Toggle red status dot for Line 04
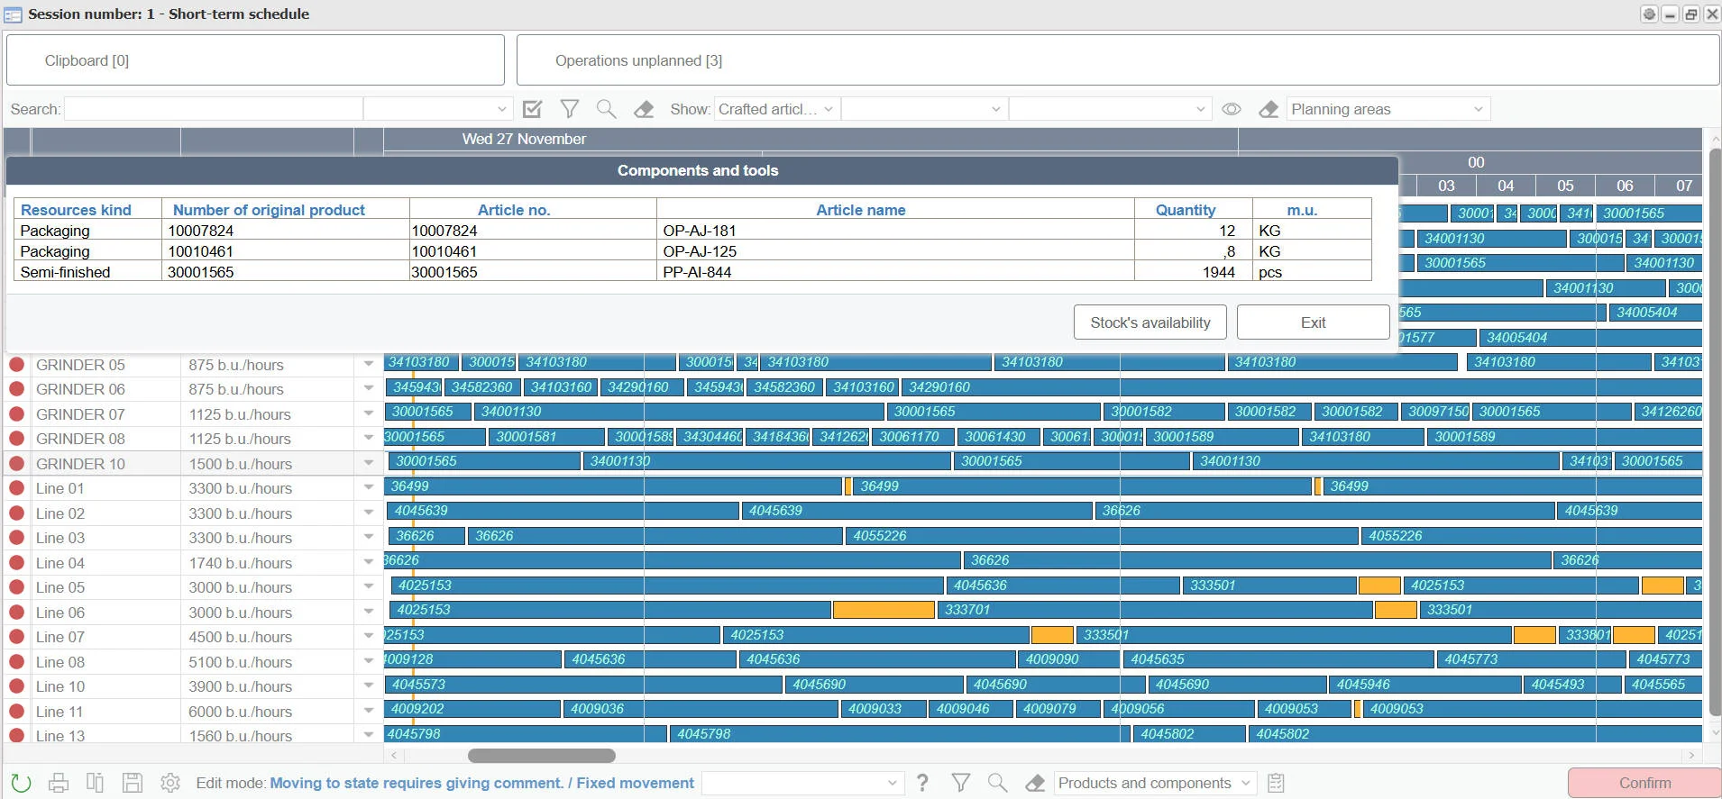 (x=16, y=563)
